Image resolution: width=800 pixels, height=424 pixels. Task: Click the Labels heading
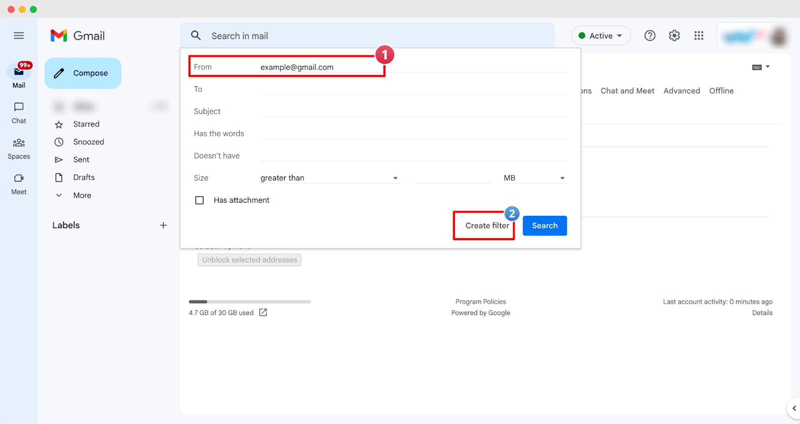click(x=66, y=225)
